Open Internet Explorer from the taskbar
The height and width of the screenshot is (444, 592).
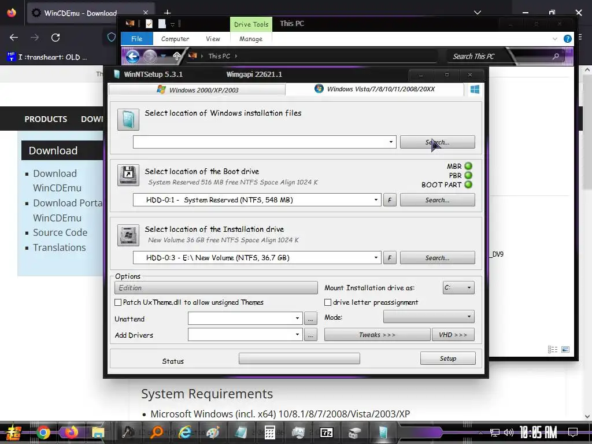pos(184,432)
